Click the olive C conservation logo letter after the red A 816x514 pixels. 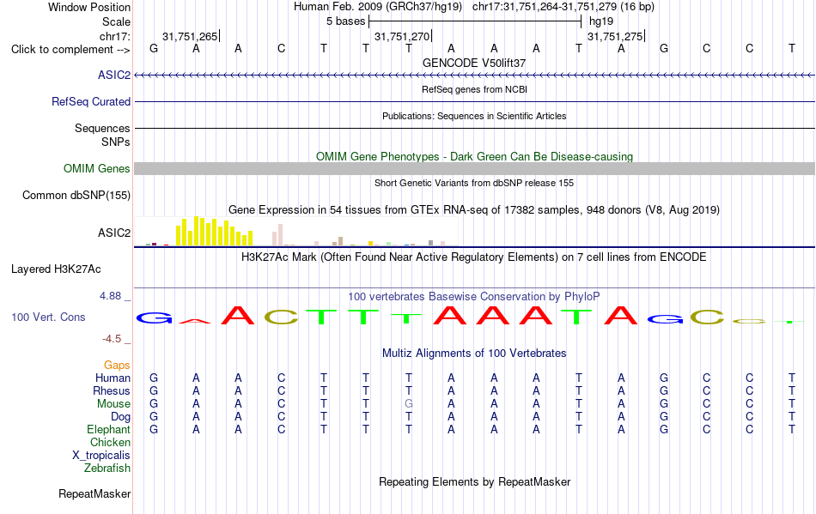[x=281, y=317]
